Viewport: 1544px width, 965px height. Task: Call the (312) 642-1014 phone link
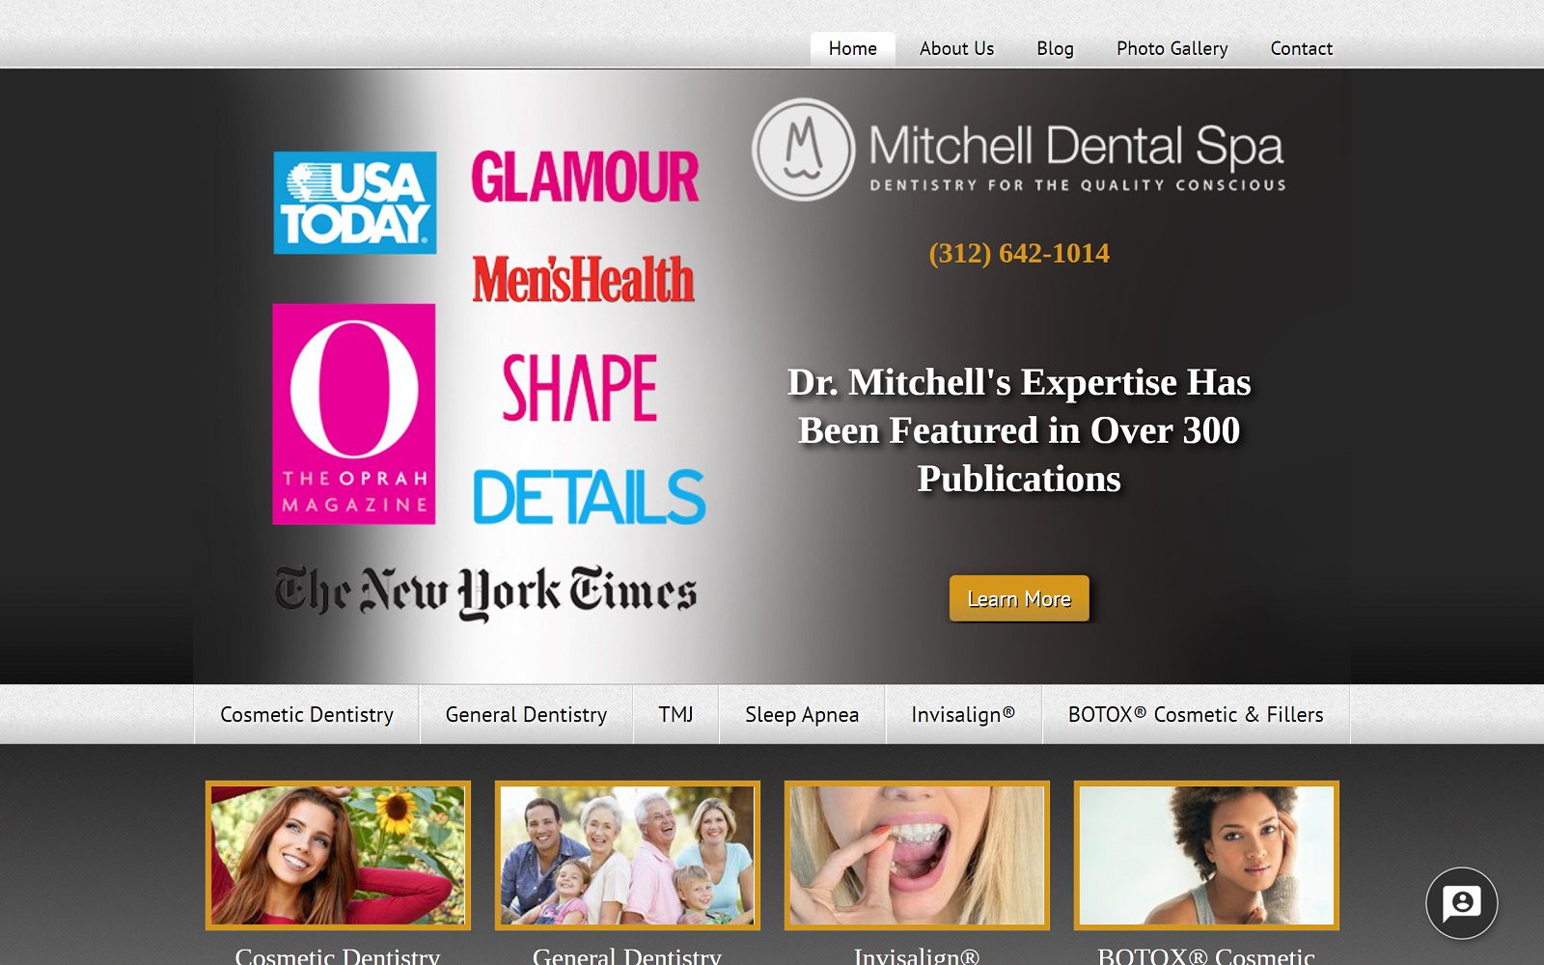click(x=1019, y=253)
